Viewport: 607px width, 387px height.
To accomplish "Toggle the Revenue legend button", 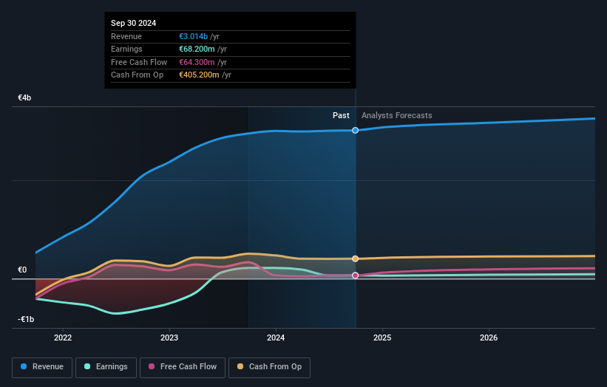I will click(42, 367).
